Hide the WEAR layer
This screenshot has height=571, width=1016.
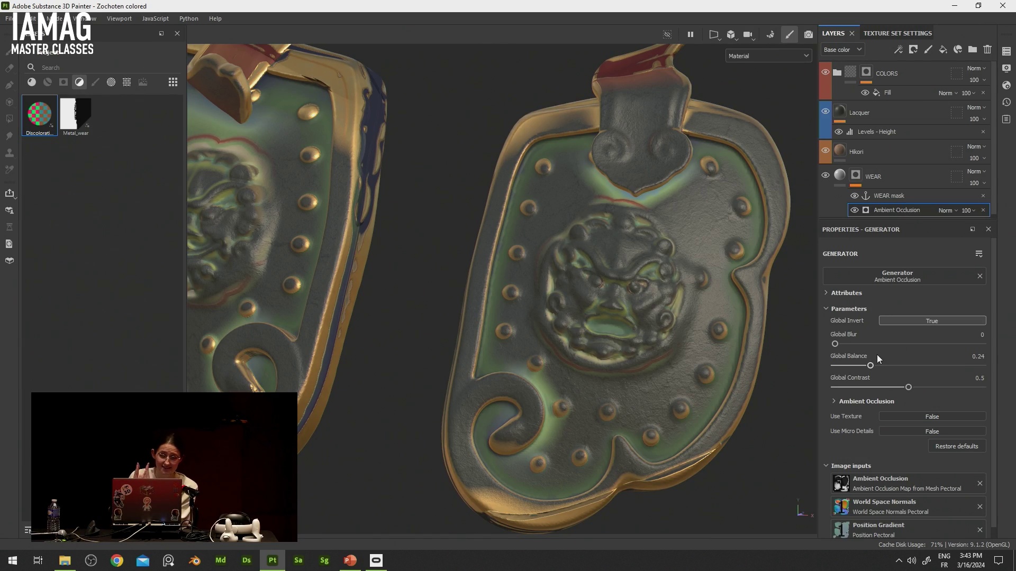pos(825,175)
